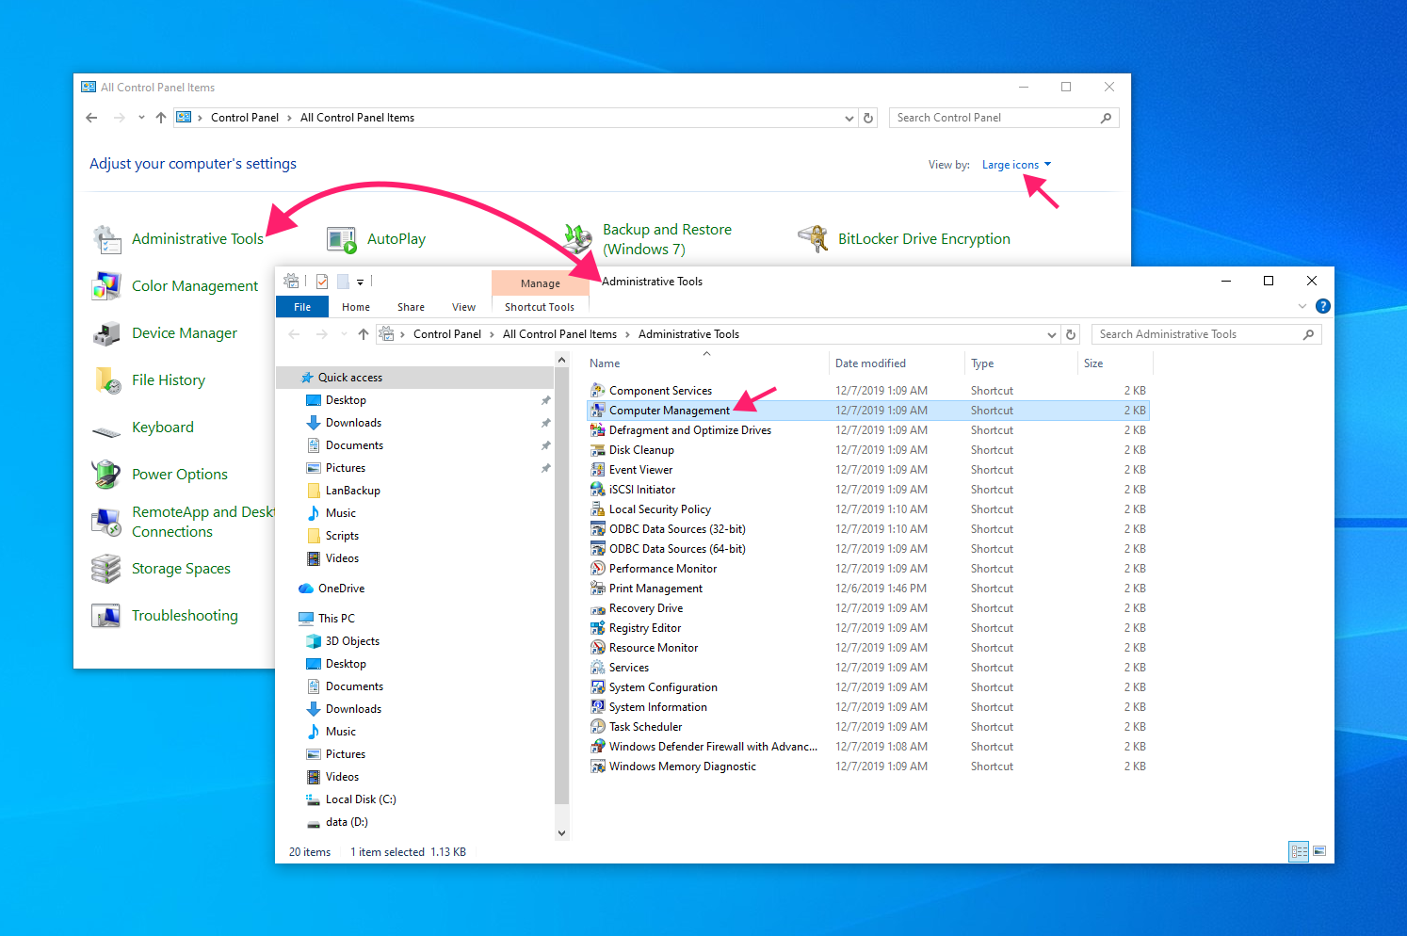The image size is (1407, 936).
Task: Expand the Administrative Tools address bar dropdown
Action: click(x=1052, y=334)
